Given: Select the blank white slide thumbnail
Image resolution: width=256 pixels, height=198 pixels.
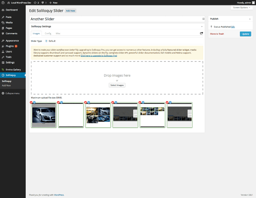Looking at the screenshot, I should 71,115.
